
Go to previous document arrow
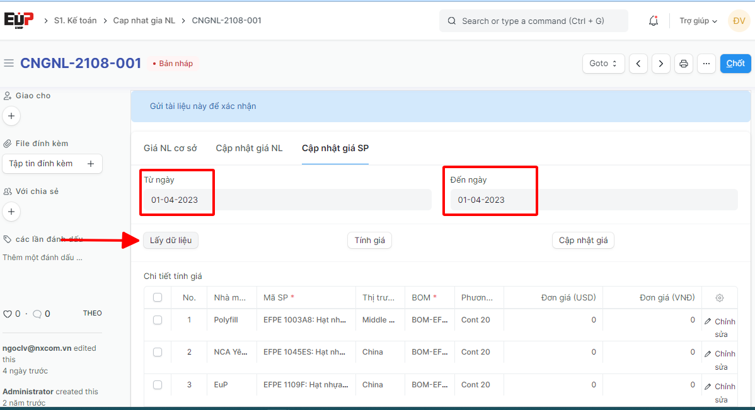pos(638,64)
